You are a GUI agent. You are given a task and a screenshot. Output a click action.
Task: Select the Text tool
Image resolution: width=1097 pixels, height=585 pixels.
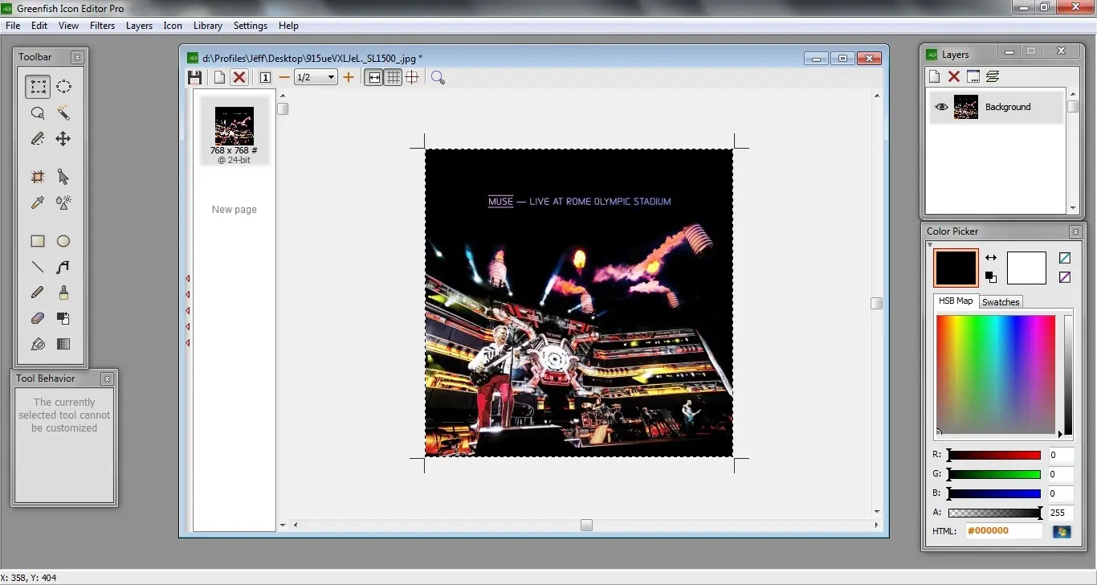[63, 267]
